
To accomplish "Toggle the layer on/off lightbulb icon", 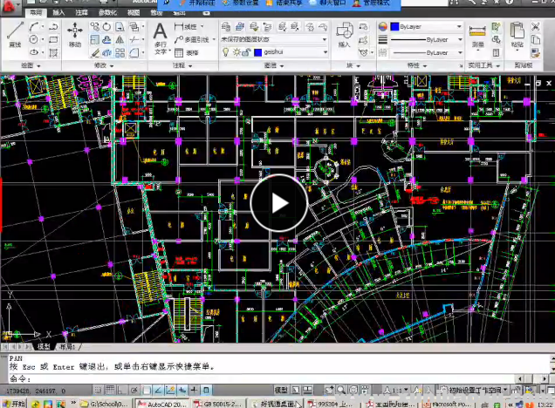I will 224,53.
